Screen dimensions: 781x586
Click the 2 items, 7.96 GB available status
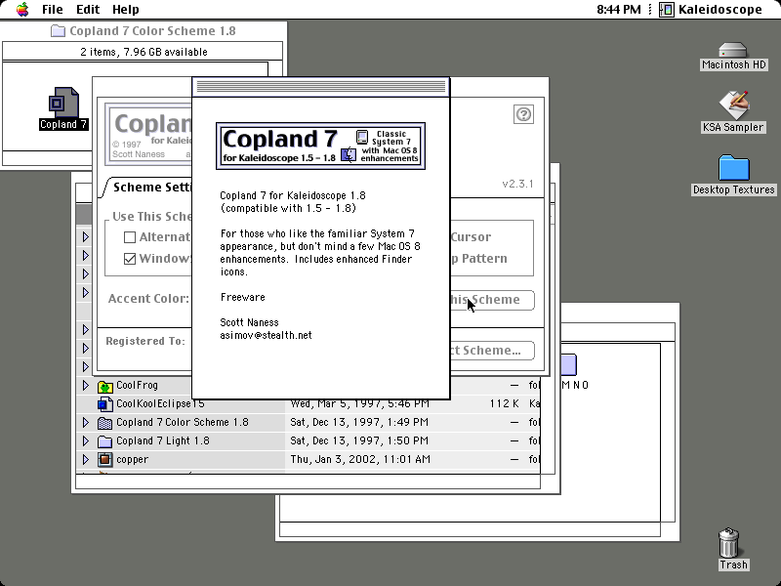(x=144, y=52)
